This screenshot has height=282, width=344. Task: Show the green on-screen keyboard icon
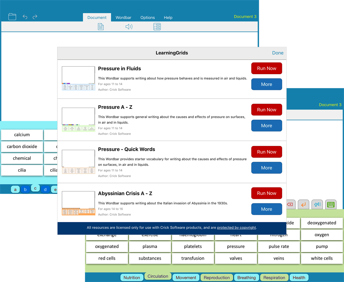(x=331, y=204)
